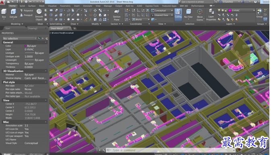Toggle PICKSTYLE value button
This screenshot has width=271, height=155.
[39, 39]
